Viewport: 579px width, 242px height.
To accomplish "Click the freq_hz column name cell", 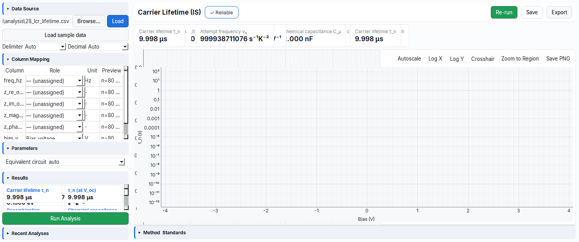I will 14,81.
